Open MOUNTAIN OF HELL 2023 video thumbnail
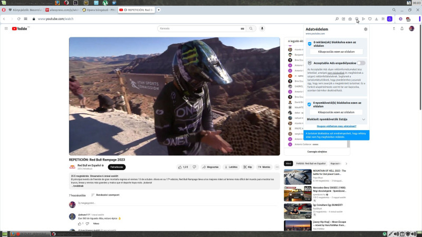 coord(298,177)
